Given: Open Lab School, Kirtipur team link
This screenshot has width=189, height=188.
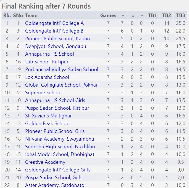Looking at the screenshot, I should 47,62.
